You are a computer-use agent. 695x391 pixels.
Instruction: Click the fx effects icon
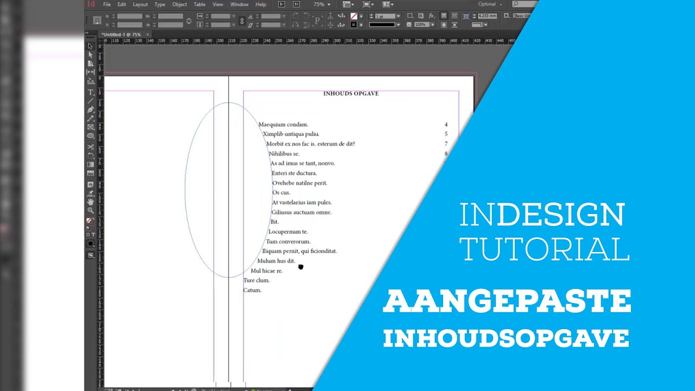(431, 16)
